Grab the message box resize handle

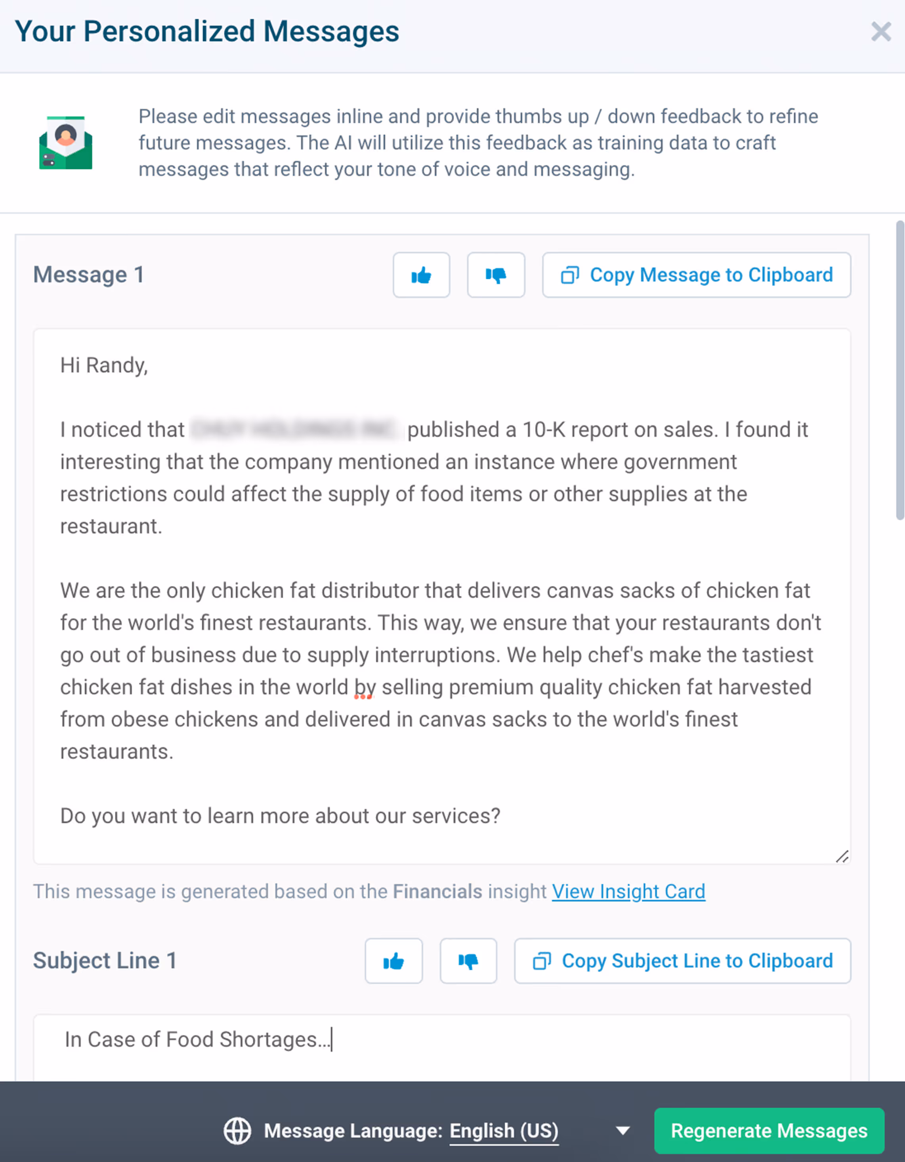click(842, 857)
